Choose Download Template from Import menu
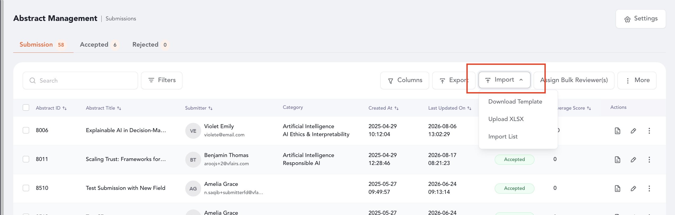675x215 pixels. [515, 102]
